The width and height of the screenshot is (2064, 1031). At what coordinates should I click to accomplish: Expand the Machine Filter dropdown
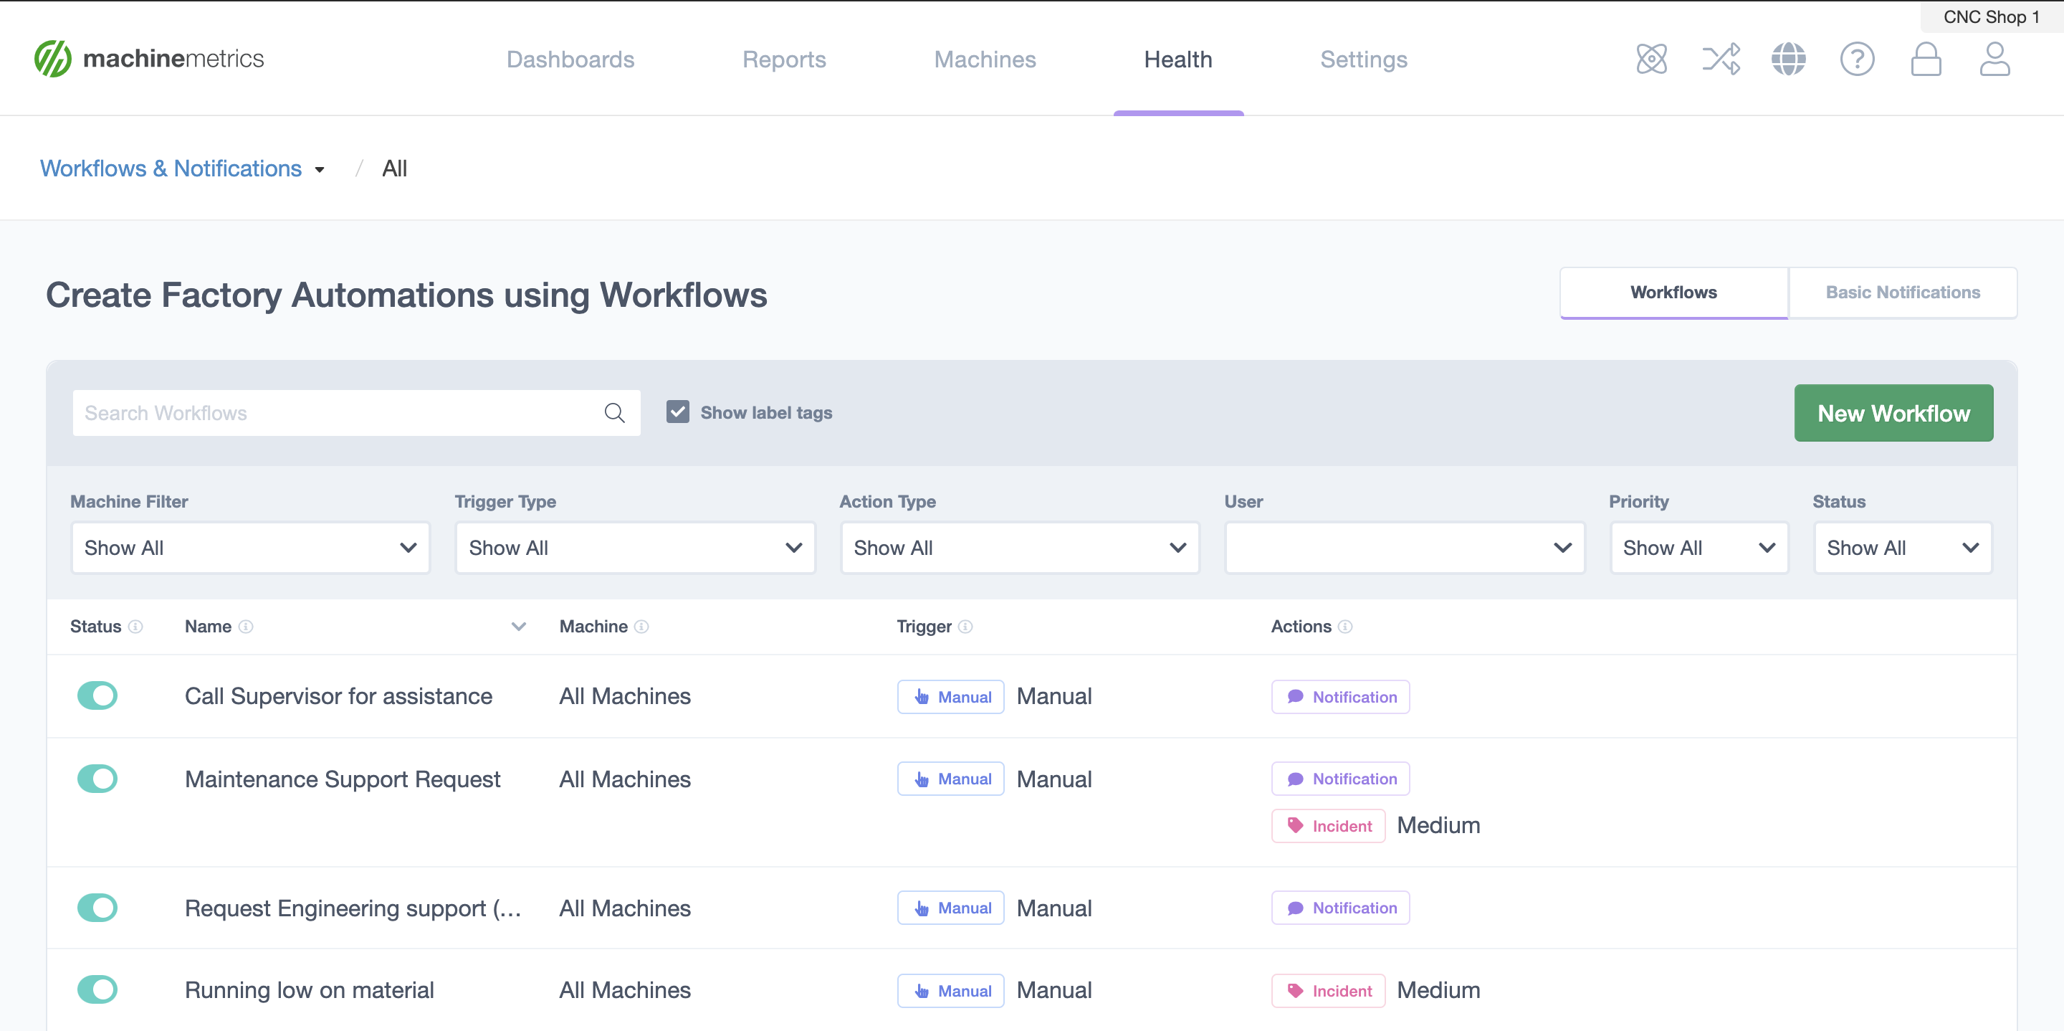tap(250, 546)
